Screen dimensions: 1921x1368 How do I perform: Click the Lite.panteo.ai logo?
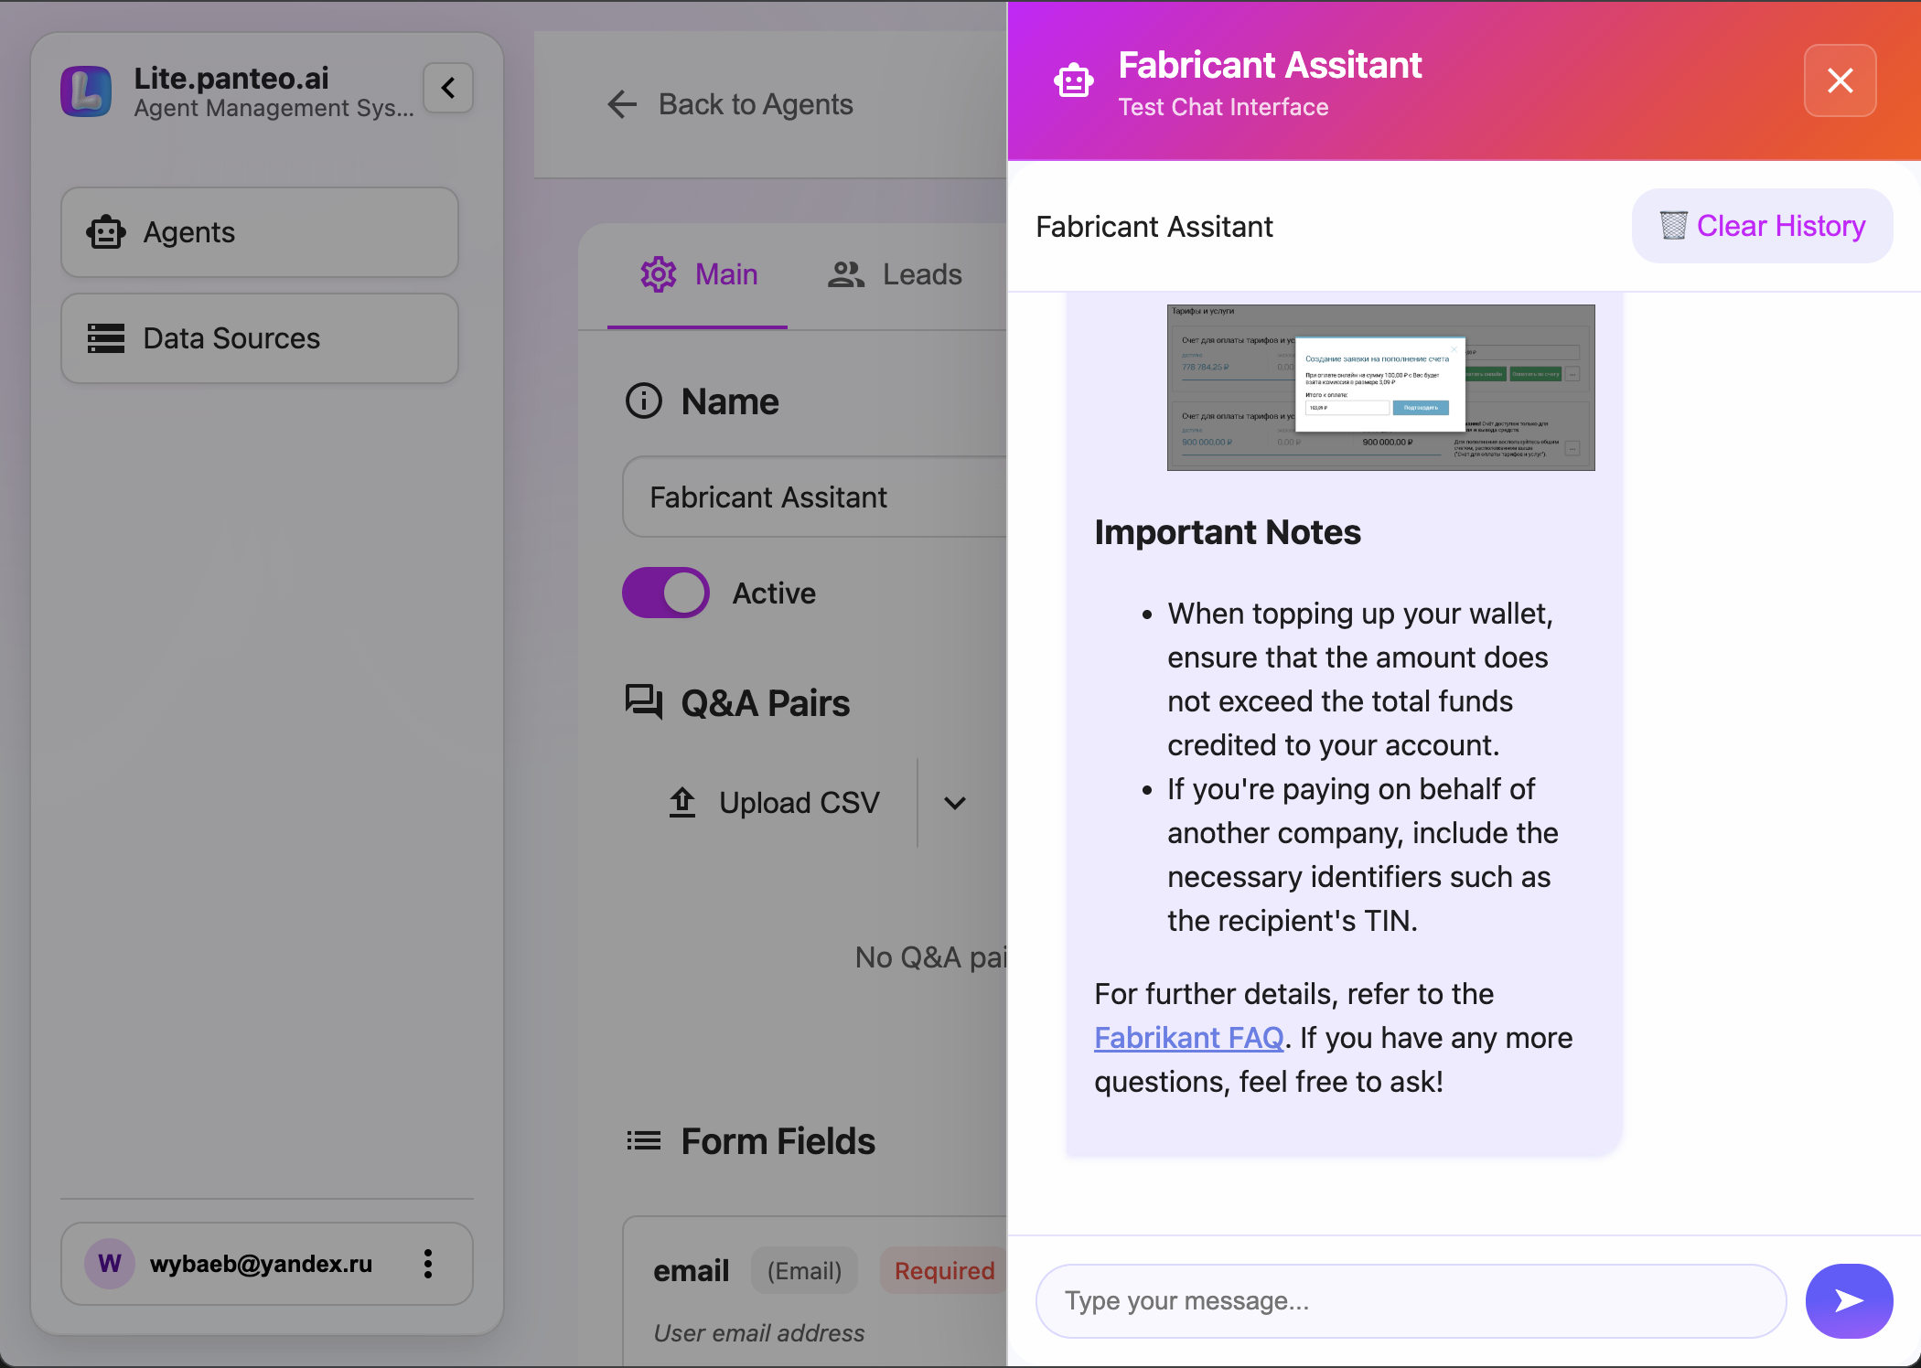pos(86,91)
